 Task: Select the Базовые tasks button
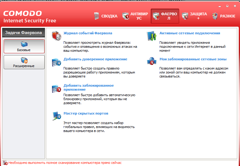tap(24, 46)
